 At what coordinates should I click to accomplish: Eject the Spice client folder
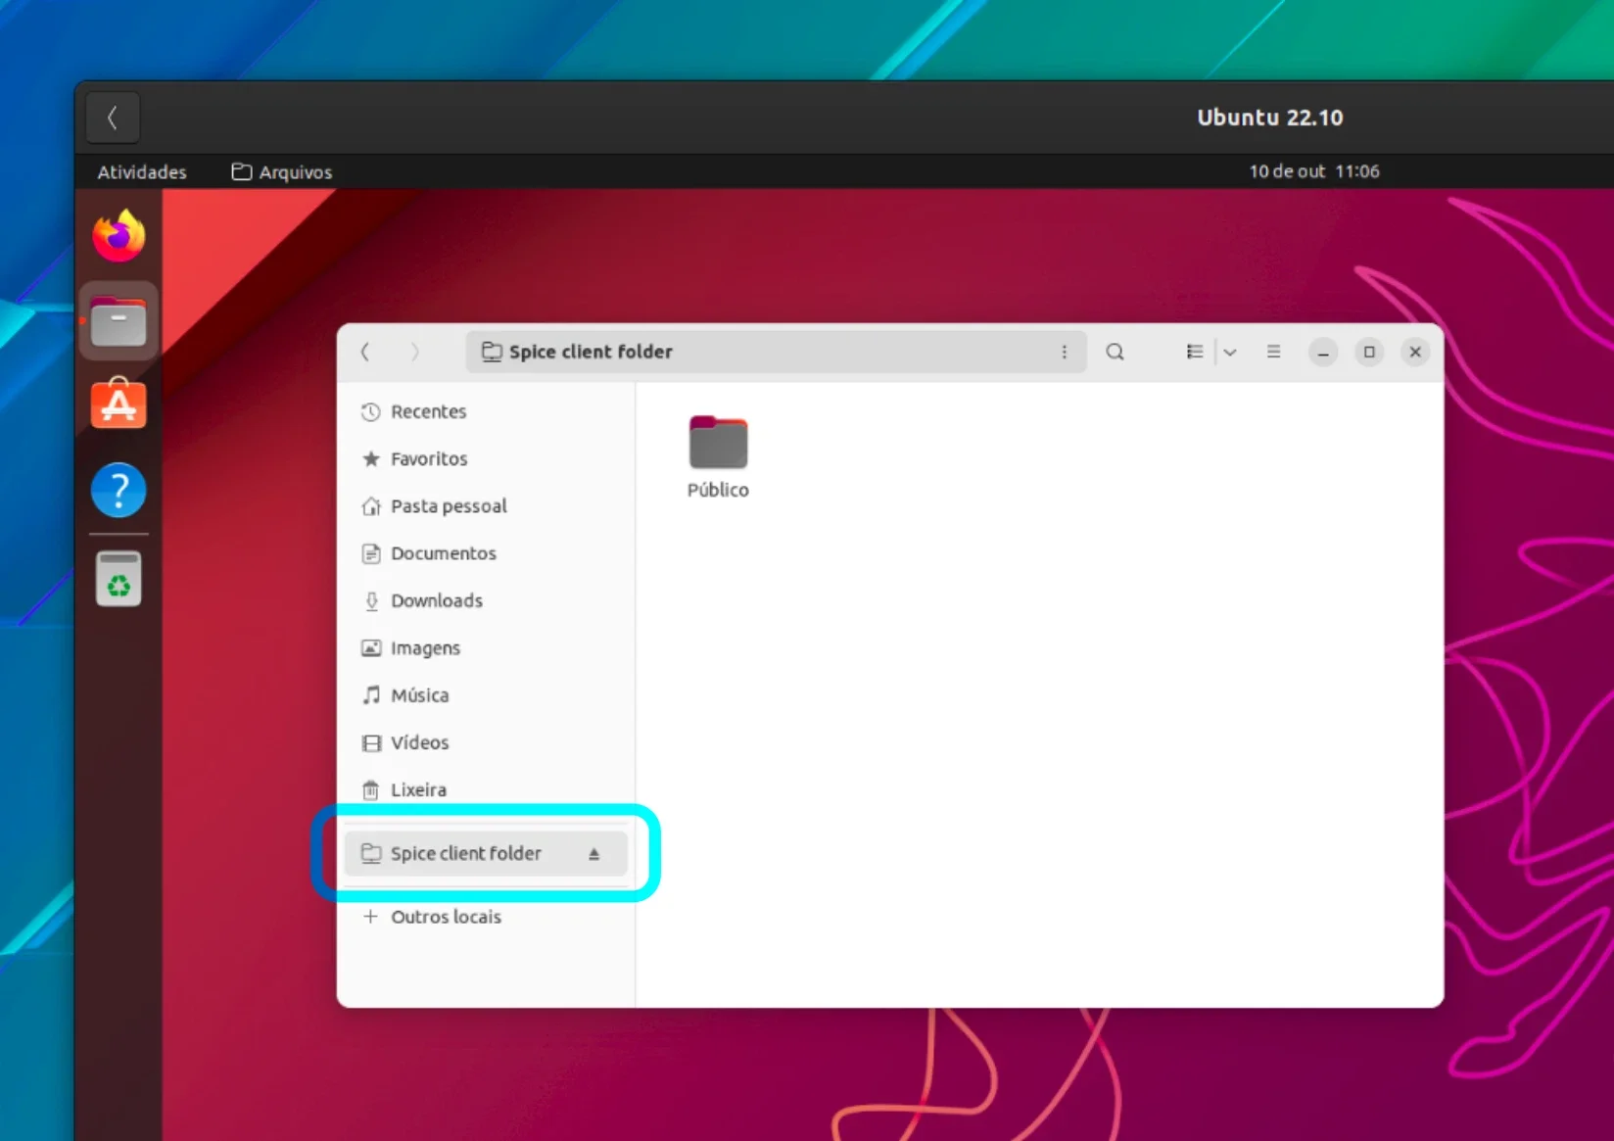point(593,854)
